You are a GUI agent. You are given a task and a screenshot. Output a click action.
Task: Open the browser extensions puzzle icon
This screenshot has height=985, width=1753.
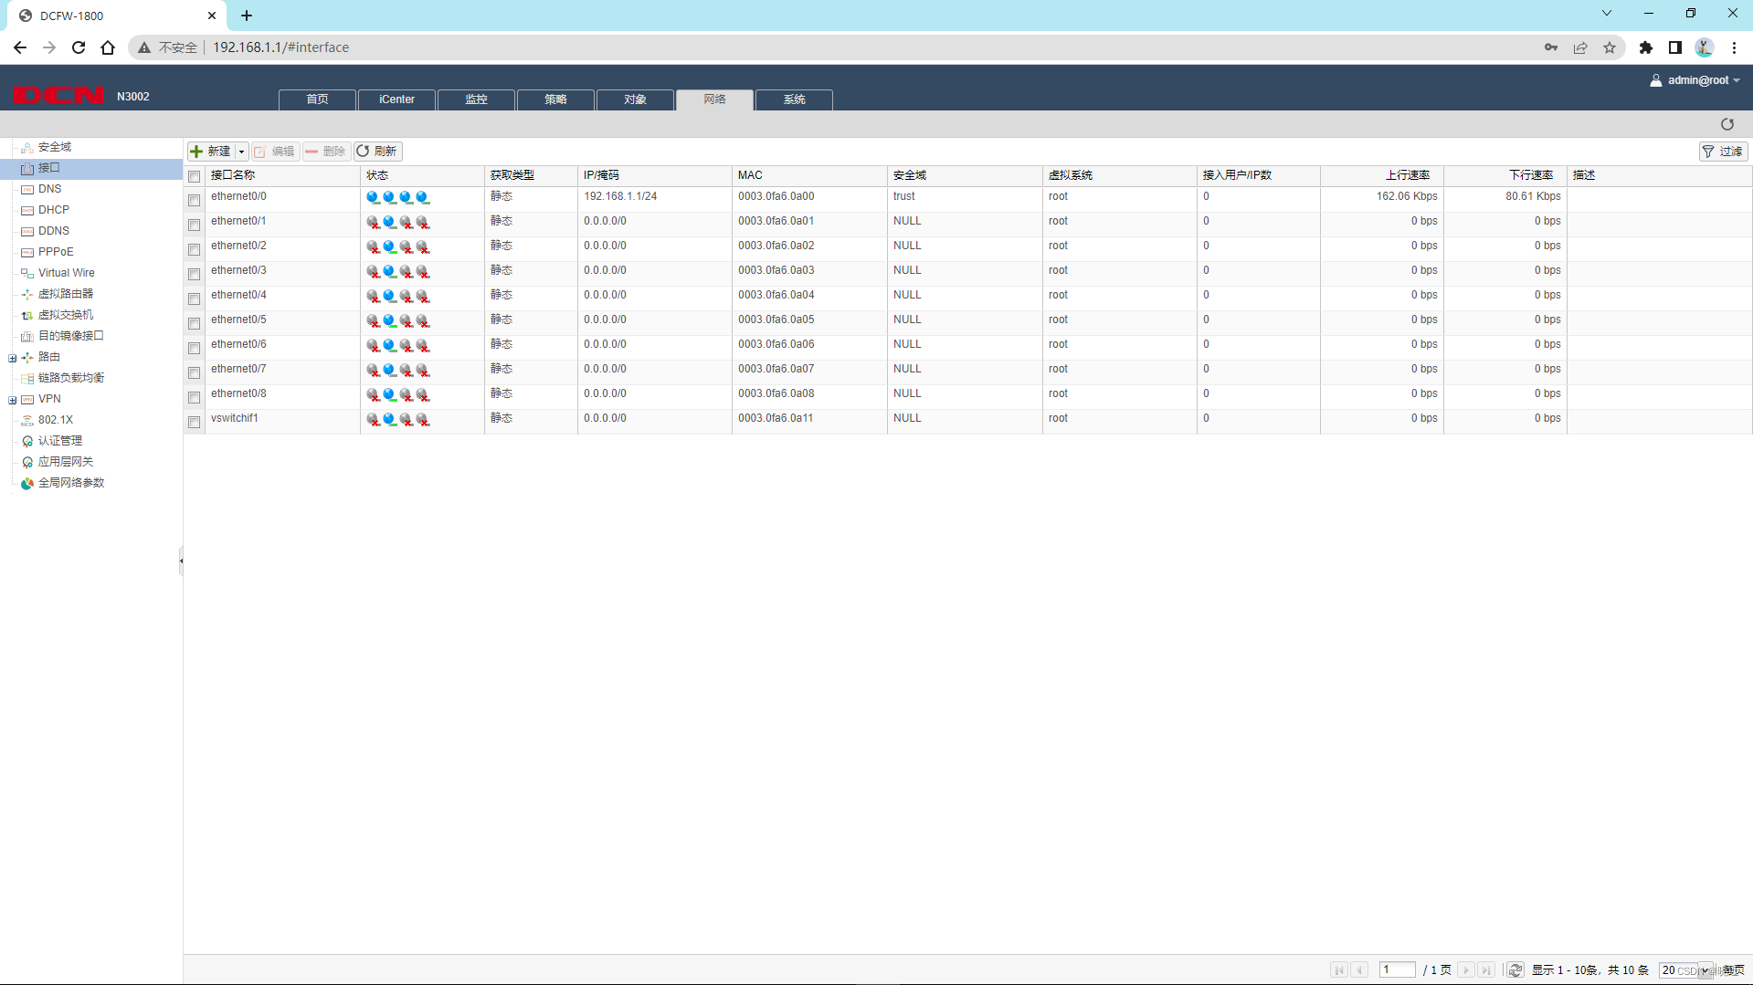(x=1646, y=47)
